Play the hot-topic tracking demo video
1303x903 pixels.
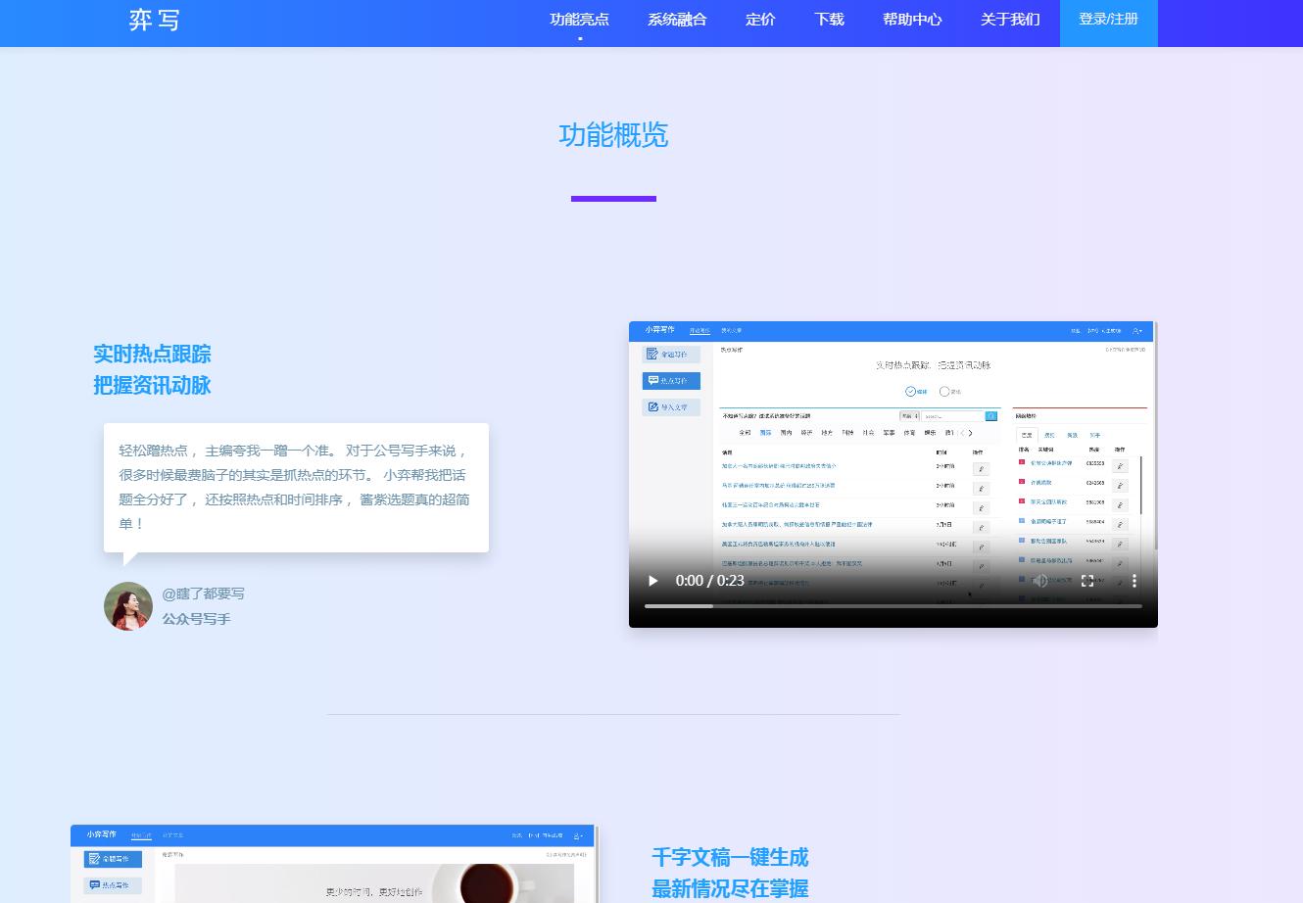point(653,581)
